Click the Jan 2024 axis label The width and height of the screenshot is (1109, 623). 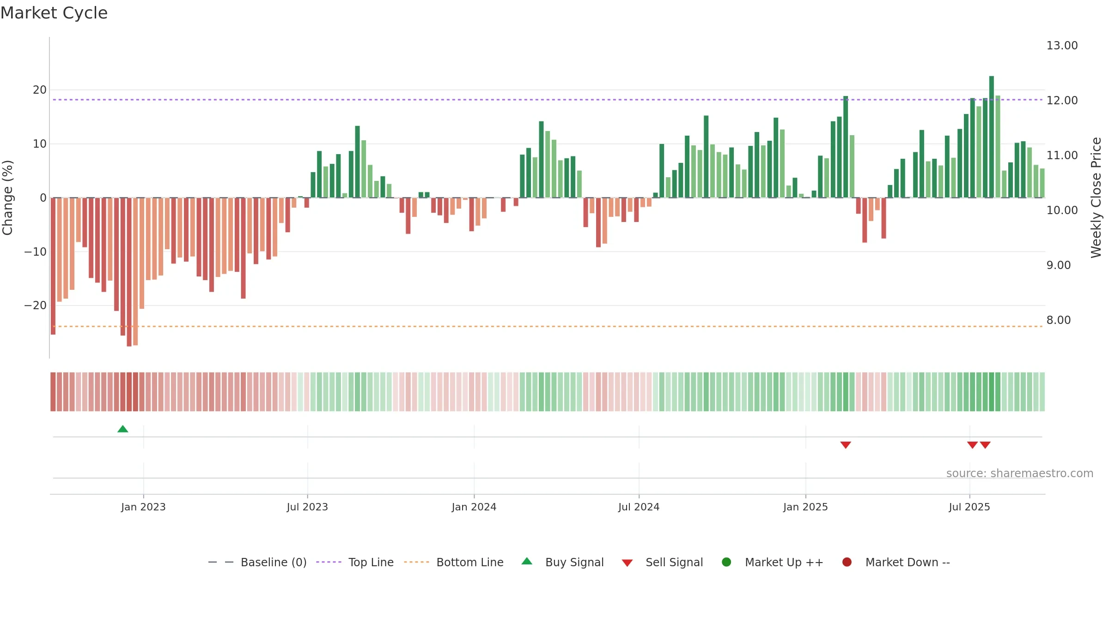(474, 507)
